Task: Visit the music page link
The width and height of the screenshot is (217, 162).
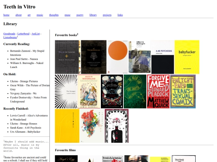Action: 40,15
